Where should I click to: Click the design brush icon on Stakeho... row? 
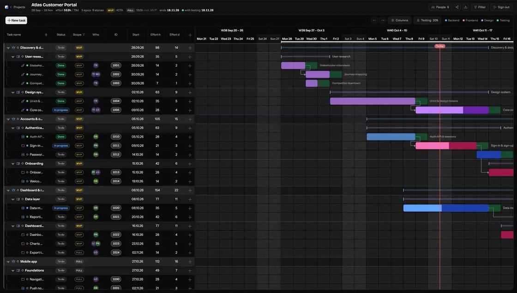[x=23, y=65]
